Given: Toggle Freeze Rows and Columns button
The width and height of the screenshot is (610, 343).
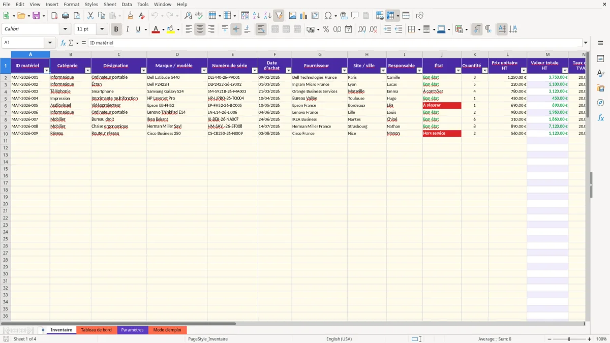Looking at the screenshot, I should pyautogui.click(x=390, y=16).
